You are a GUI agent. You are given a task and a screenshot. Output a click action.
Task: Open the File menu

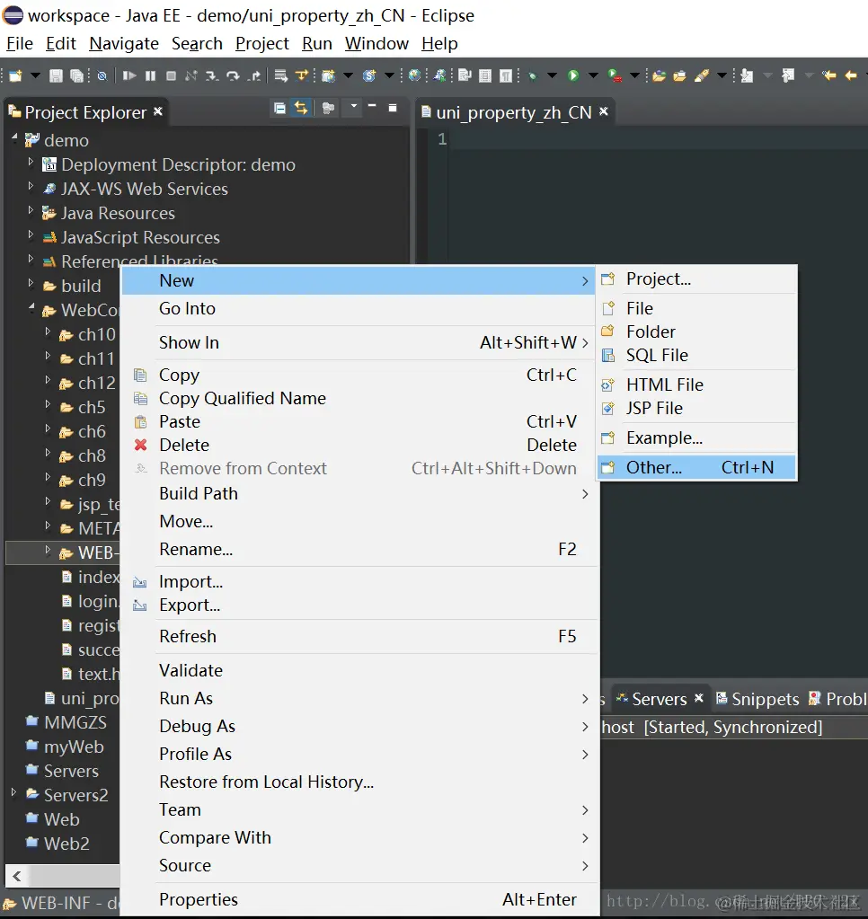(x=20, y=43)
